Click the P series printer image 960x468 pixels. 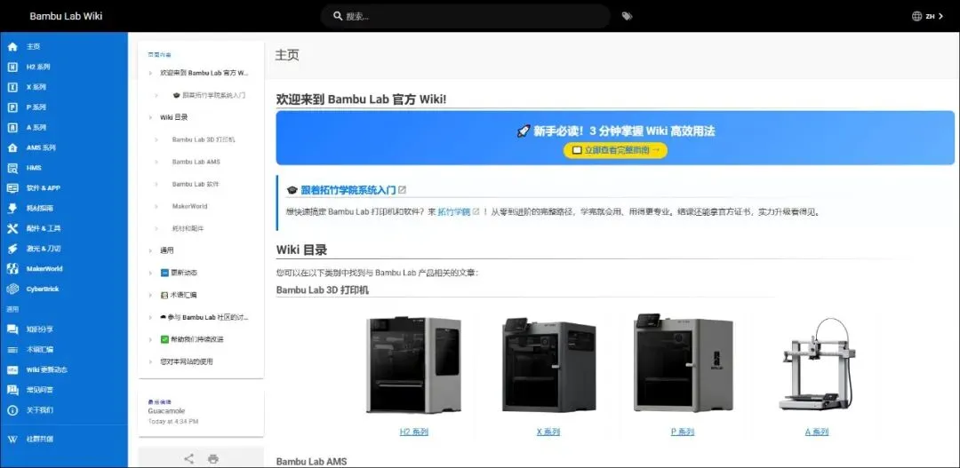[x=682, y=363]
